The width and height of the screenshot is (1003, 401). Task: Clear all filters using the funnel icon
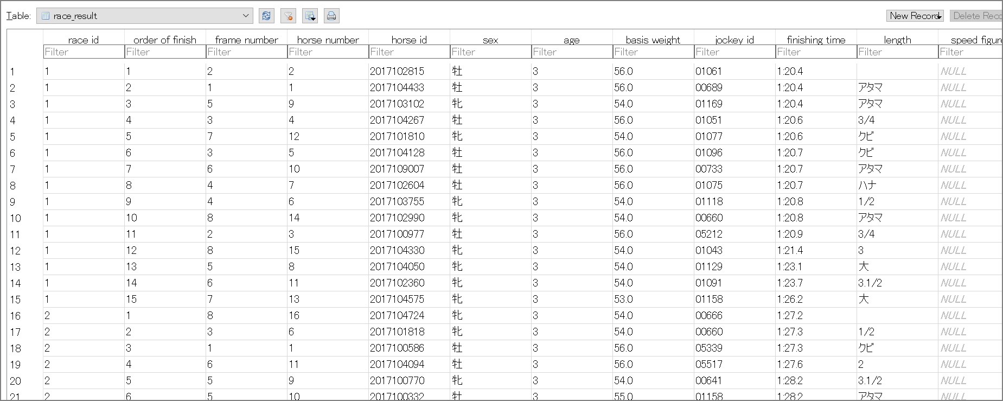tap(288, 16)
